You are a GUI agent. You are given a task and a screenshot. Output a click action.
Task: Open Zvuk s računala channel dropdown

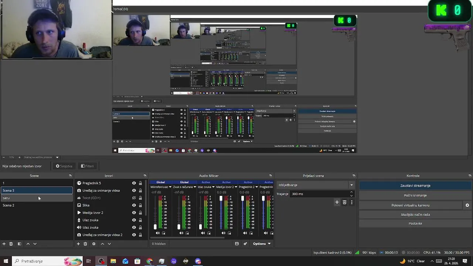pyautogui.click(x=195, y=187)
